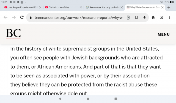
Task: Go back to previous page
Action: tap(5, 17)
